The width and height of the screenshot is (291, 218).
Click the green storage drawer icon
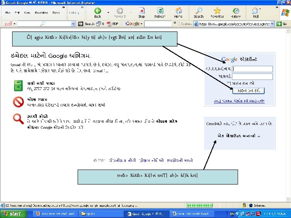coord(18,86)
